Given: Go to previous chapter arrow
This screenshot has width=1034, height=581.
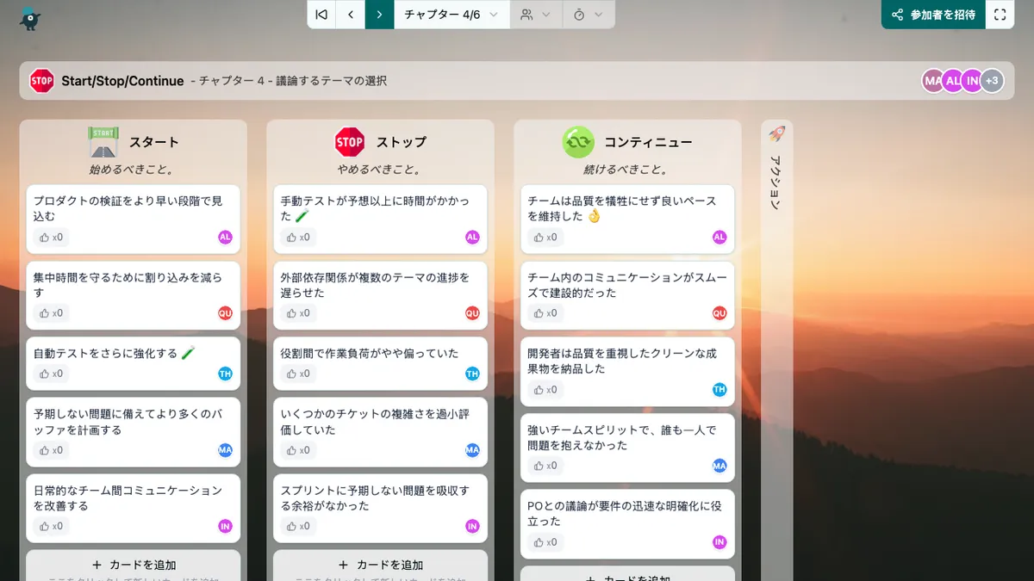Looking at the screenshot, I should (351, 15).
